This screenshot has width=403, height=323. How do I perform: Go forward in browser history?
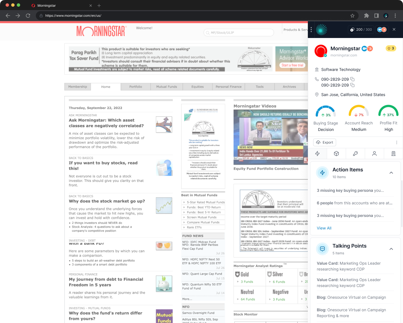pos(18,16)
